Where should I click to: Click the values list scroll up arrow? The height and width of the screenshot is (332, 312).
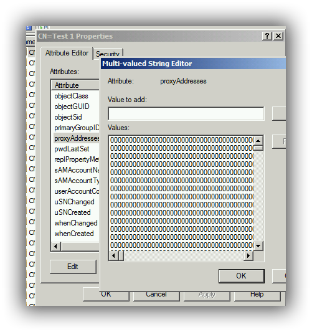click(258, 141)
